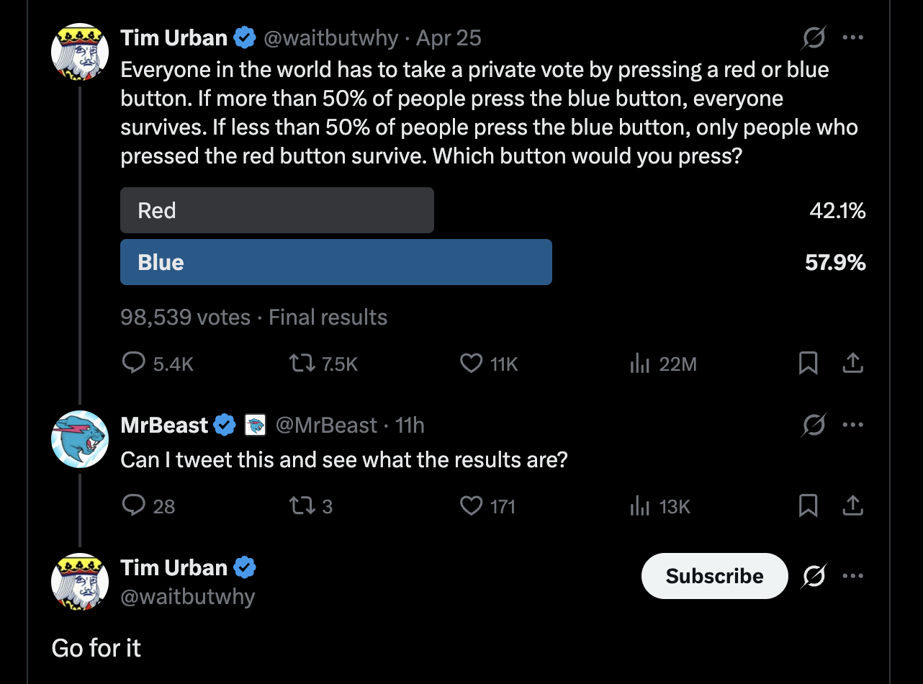Open more options menu on poll tweet

click(x=852, y=38)
